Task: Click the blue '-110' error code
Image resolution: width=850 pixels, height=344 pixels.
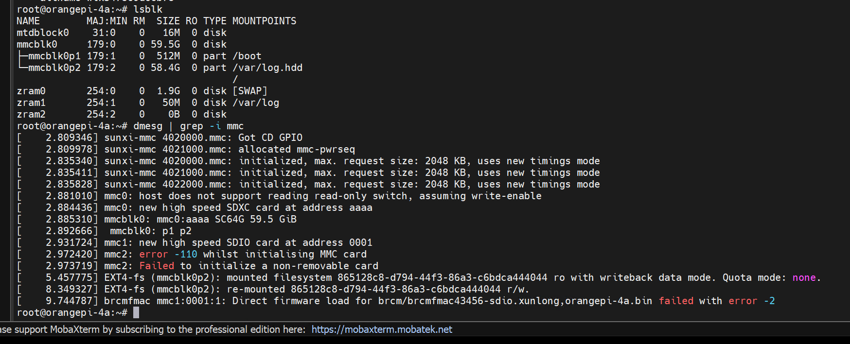Action: [x=186, y=254]
